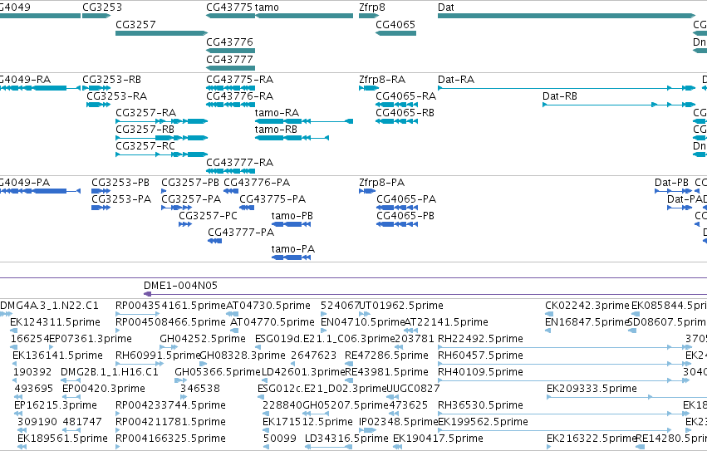Select EST RP004166325.5prime
The width and height of the screenshot is (707, 451).
(x=170, y=439)
